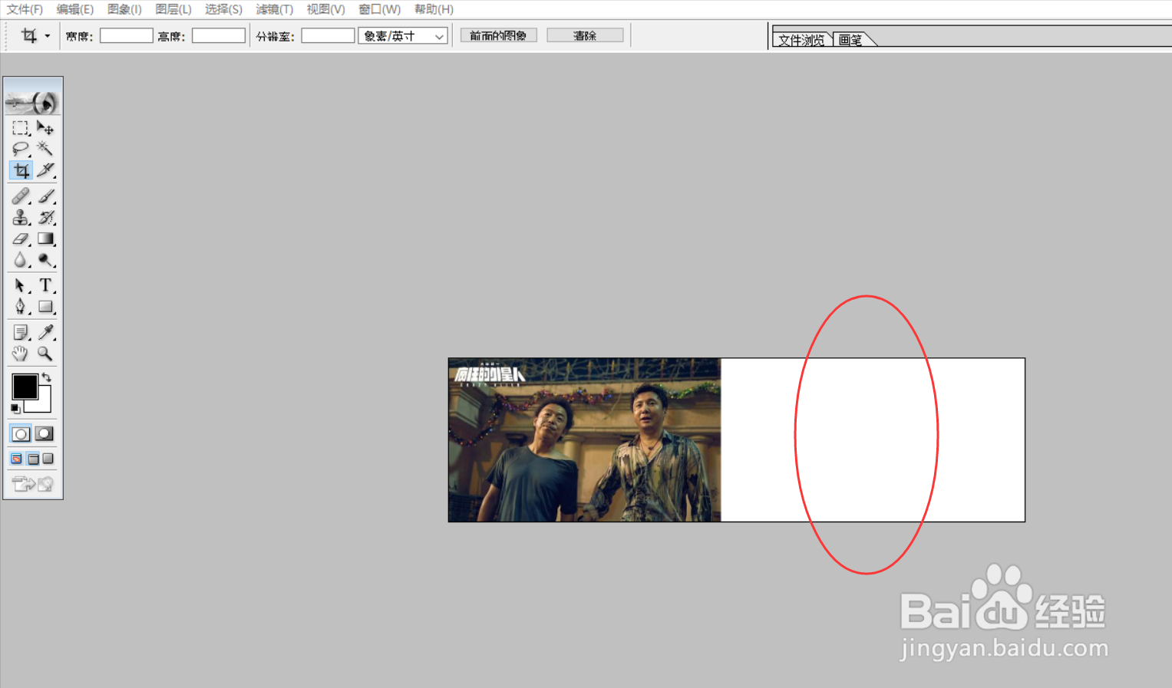Open the 帮助(H) menu
Image resolution: width=1172 pixels, height=688 pixels.
pyautogui.click(x=434, y=9)
